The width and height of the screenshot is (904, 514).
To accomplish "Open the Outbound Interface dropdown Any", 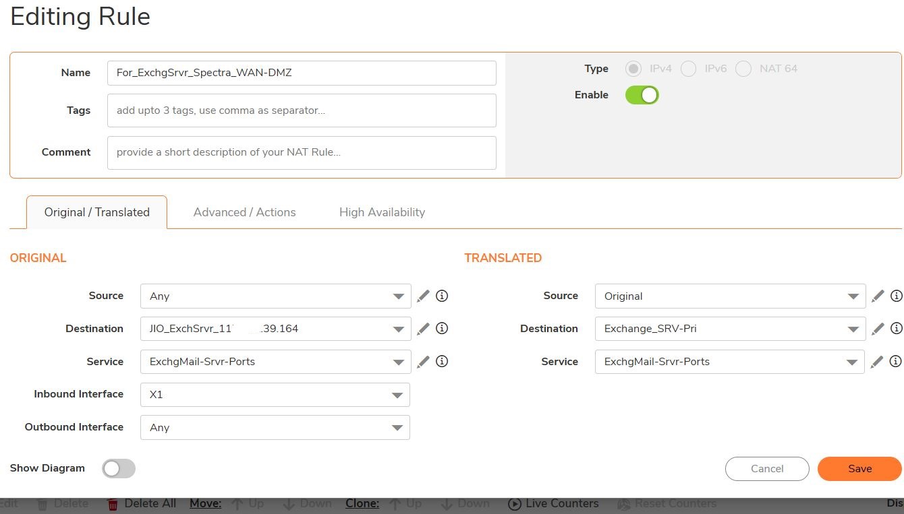I will click(275, 428).
